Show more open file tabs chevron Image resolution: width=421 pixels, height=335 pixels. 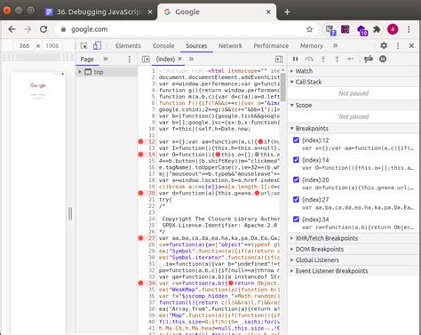pos(191,59)
